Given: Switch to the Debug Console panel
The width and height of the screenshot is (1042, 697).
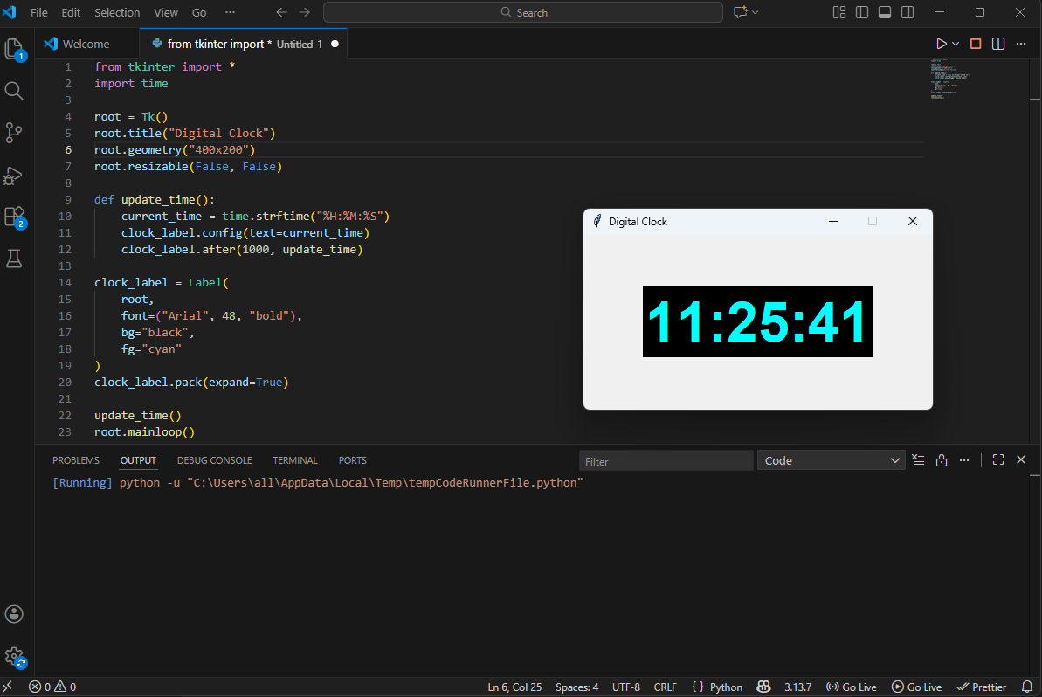Looking at the screenshot, I should coord(214,460).
